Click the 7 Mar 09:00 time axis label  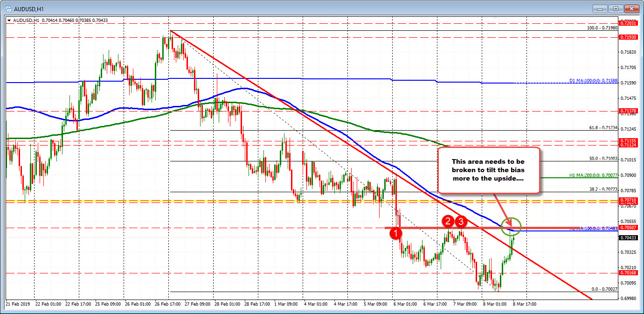click(x=466, y=303)
